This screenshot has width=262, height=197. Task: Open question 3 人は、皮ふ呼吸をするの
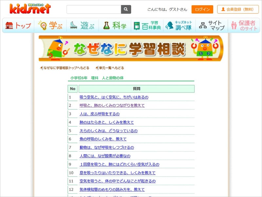coord(100,114)
